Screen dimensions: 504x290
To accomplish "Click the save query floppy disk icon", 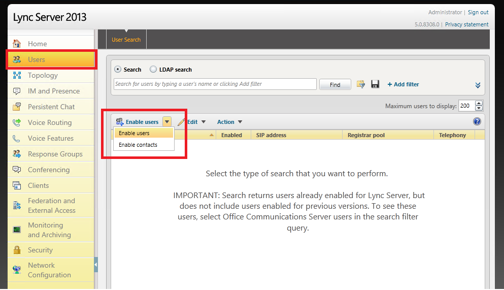I will click(375, 84).
